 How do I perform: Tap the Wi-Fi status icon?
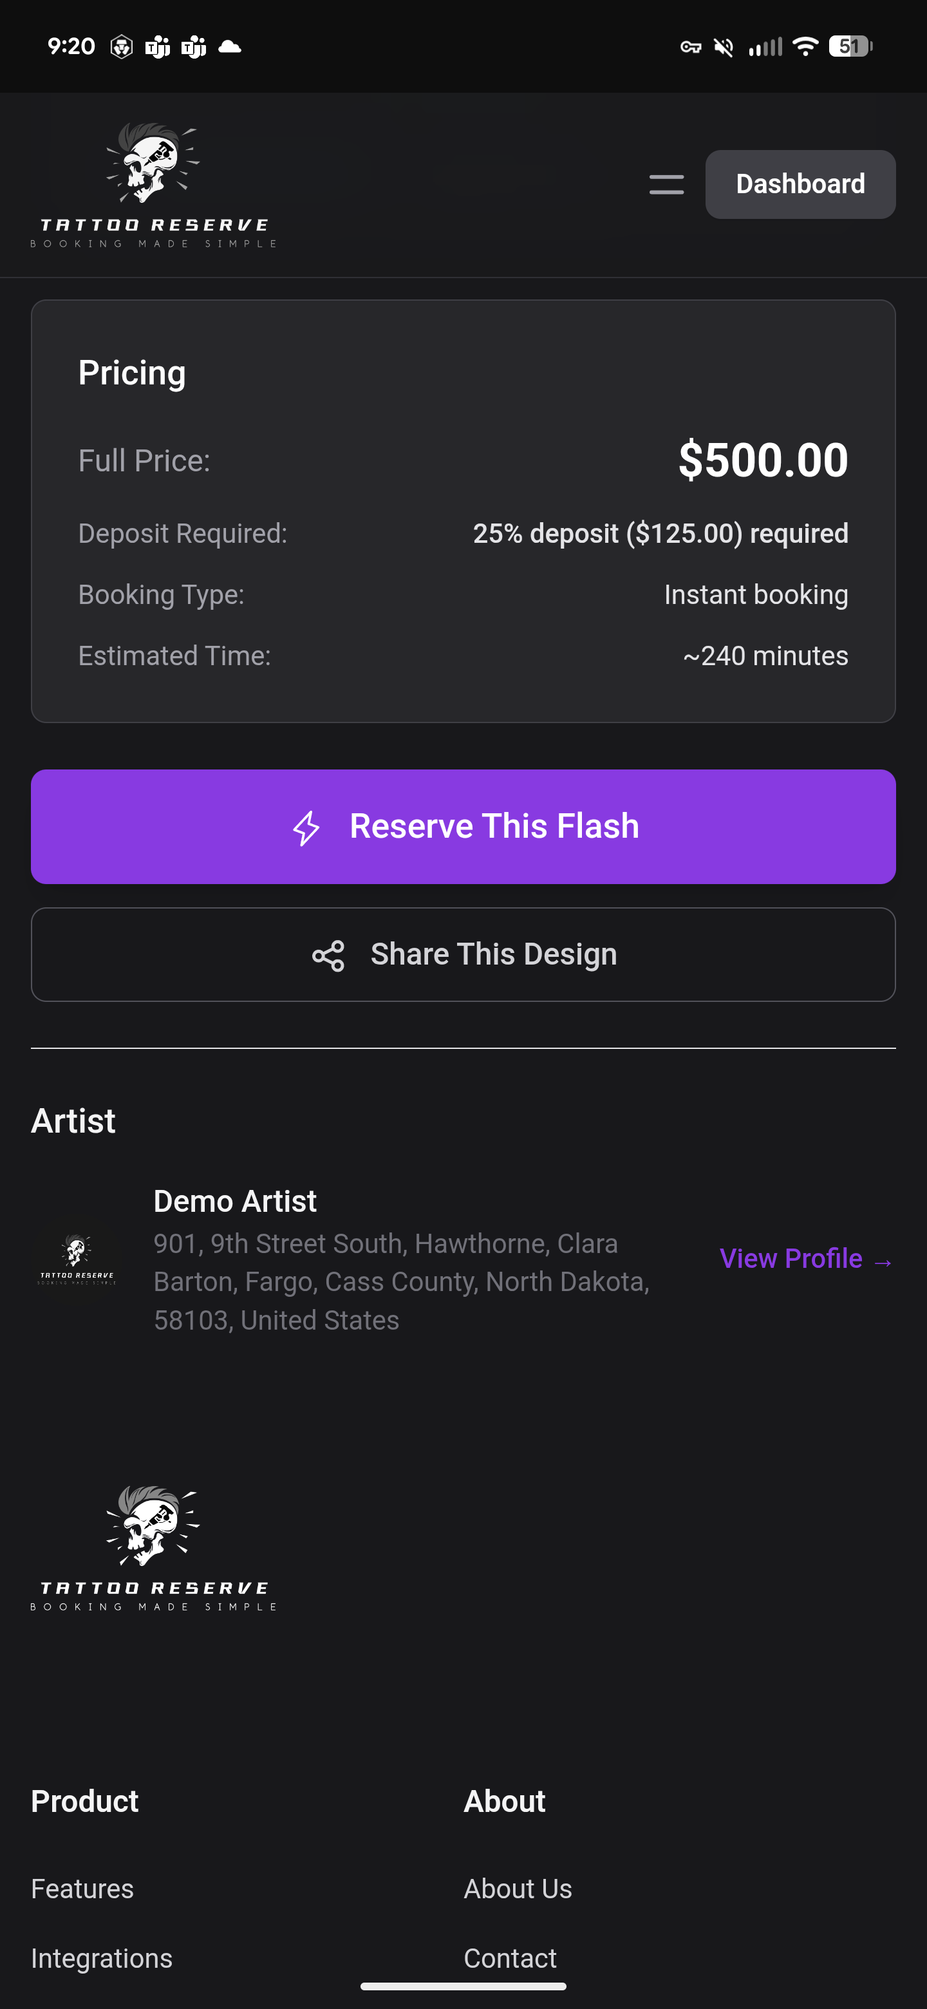(804, 47)
